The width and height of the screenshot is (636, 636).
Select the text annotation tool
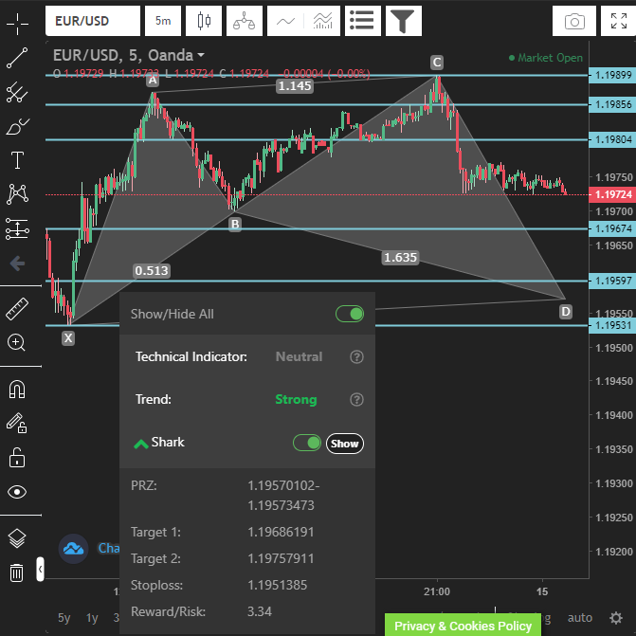point(17,160)
